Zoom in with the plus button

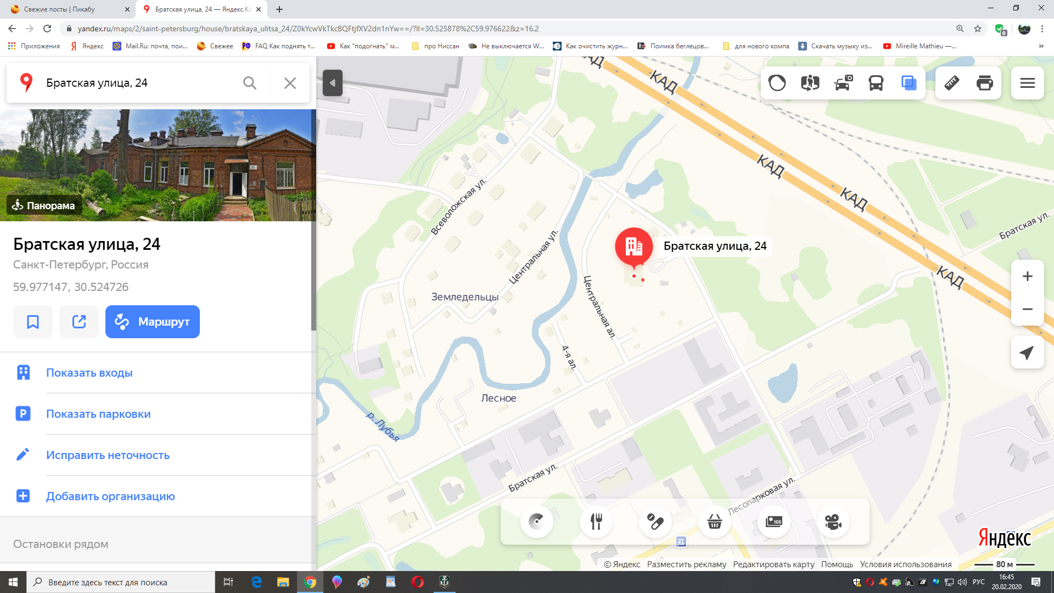point(1027,276)
